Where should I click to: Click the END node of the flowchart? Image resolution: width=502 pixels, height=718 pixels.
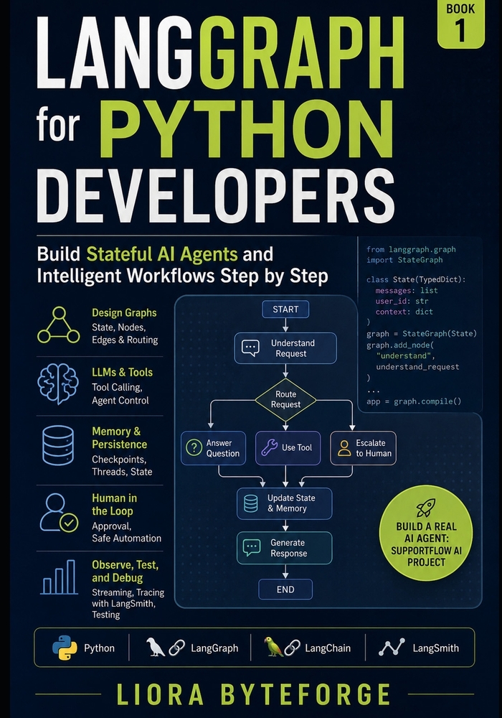[x=285, y=589]
